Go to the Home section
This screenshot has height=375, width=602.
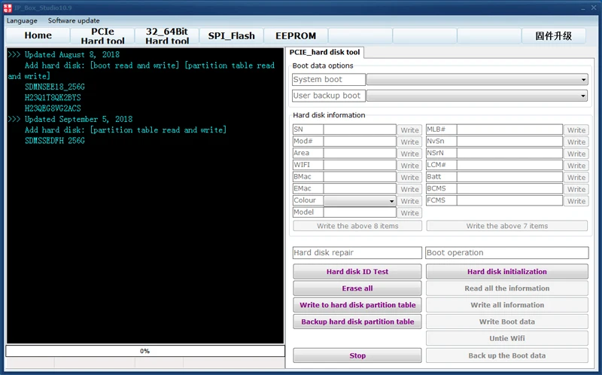click(x=38, y=35)
